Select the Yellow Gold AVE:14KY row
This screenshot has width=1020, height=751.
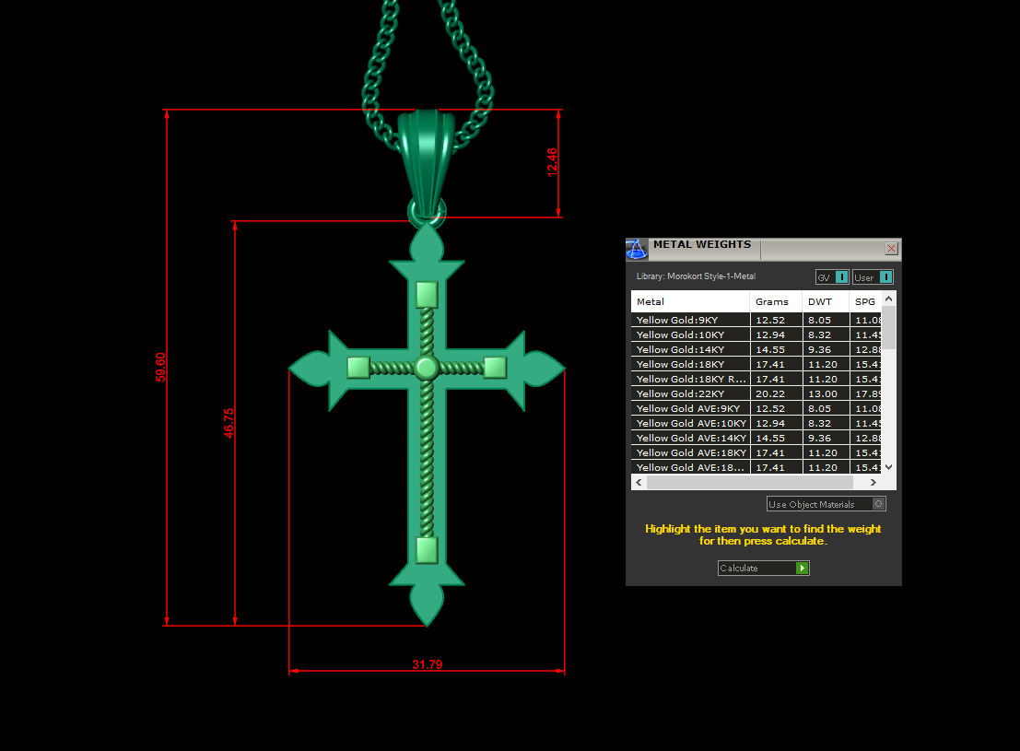click(756, 438)
